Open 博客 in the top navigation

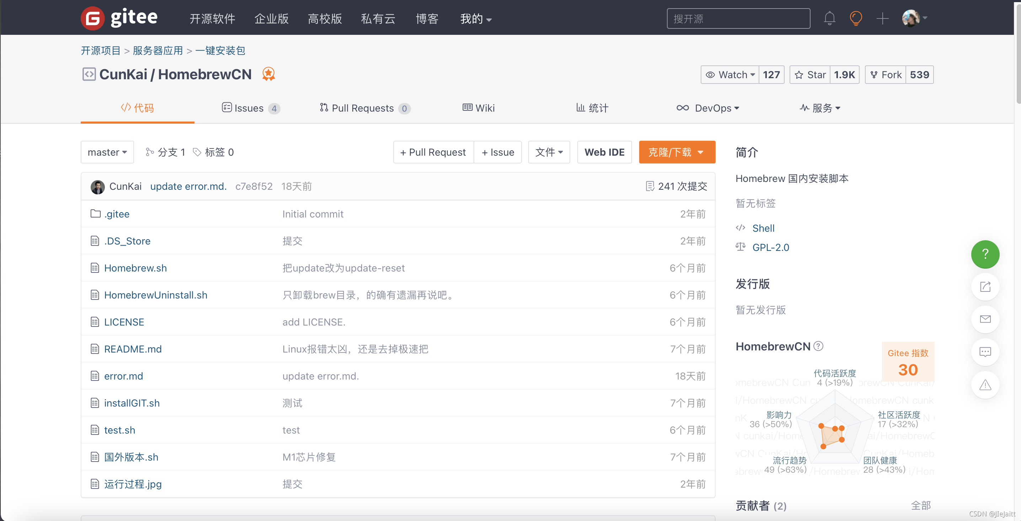pos(427,18)
